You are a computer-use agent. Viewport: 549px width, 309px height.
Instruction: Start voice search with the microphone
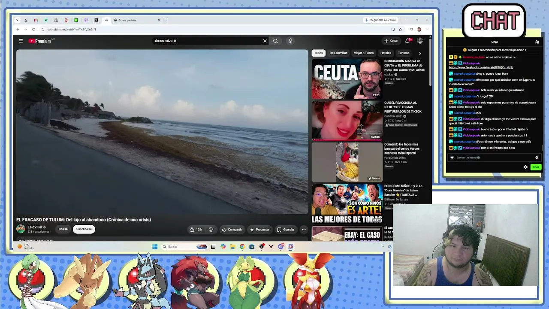click(290, 41)
